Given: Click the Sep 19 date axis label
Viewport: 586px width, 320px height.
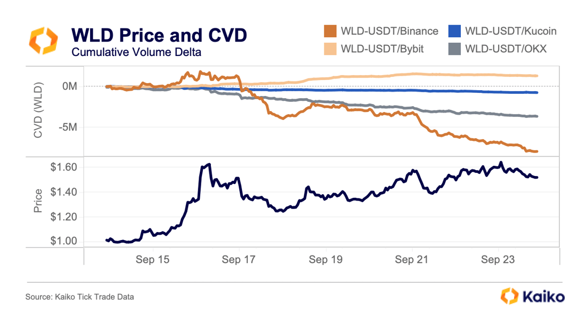Looking at the screenshot, I should (325, 259).
